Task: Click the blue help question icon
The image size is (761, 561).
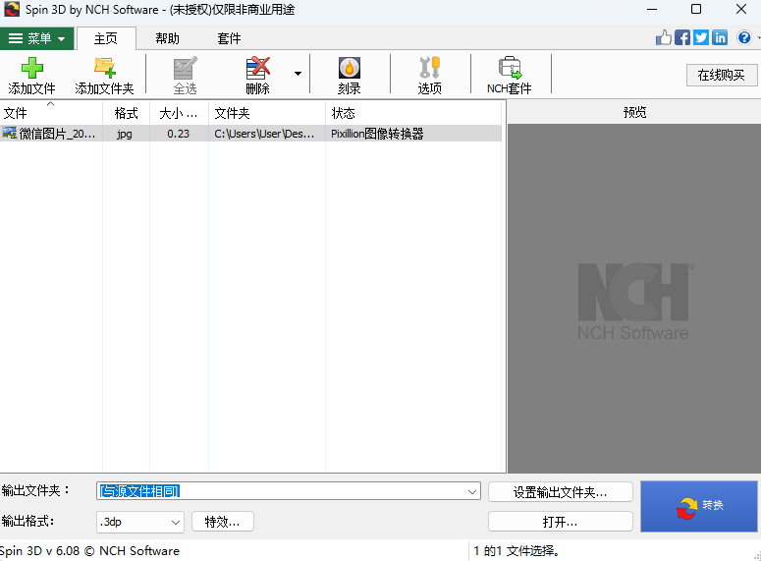Action: [x=744, y=37]
